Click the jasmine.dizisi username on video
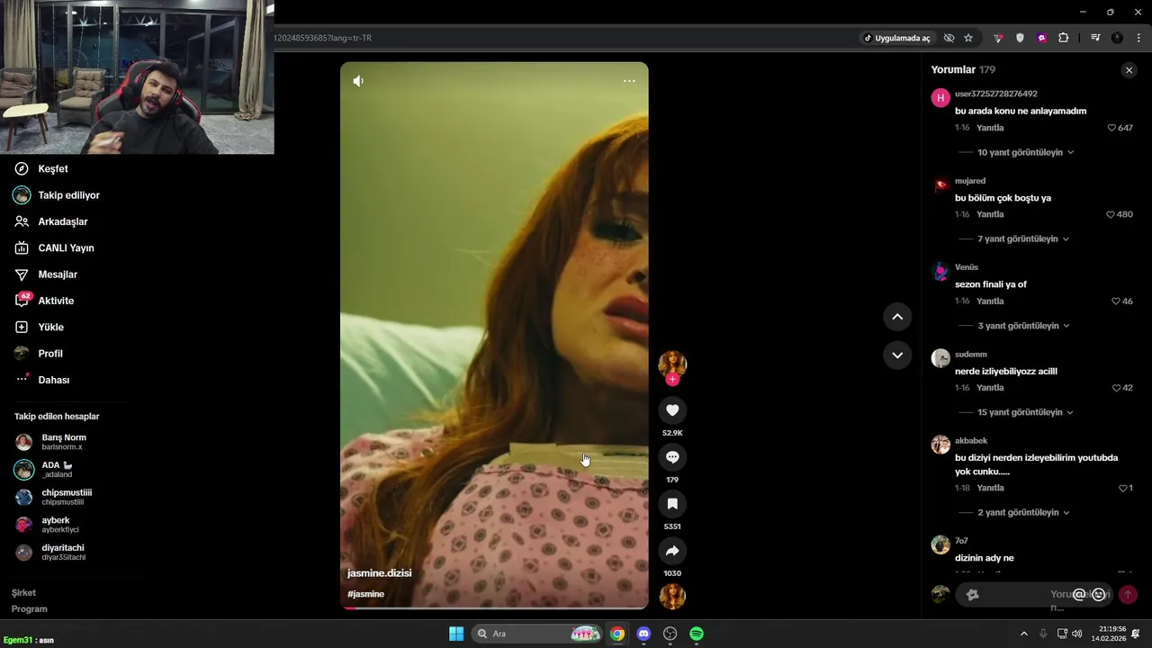Screen dimensions: 1152x648 click(x=380, y=573)
